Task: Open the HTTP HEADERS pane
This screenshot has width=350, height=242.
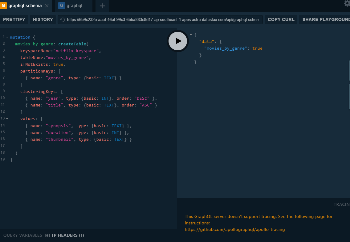Action: 64,235
